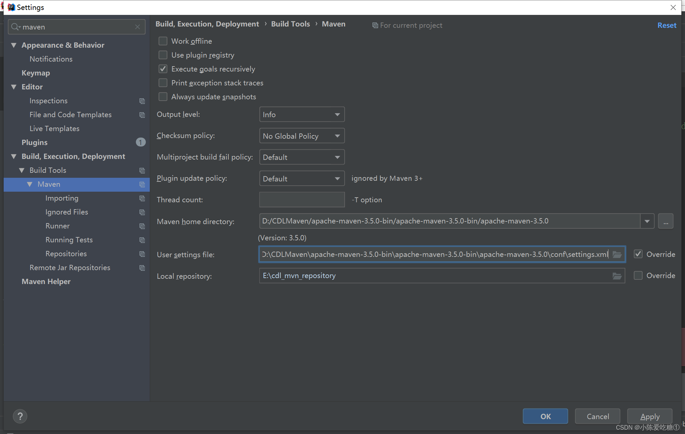Open the Maven Helper settings page
This screenshot has height=434, width=685.
pos(46,281)
